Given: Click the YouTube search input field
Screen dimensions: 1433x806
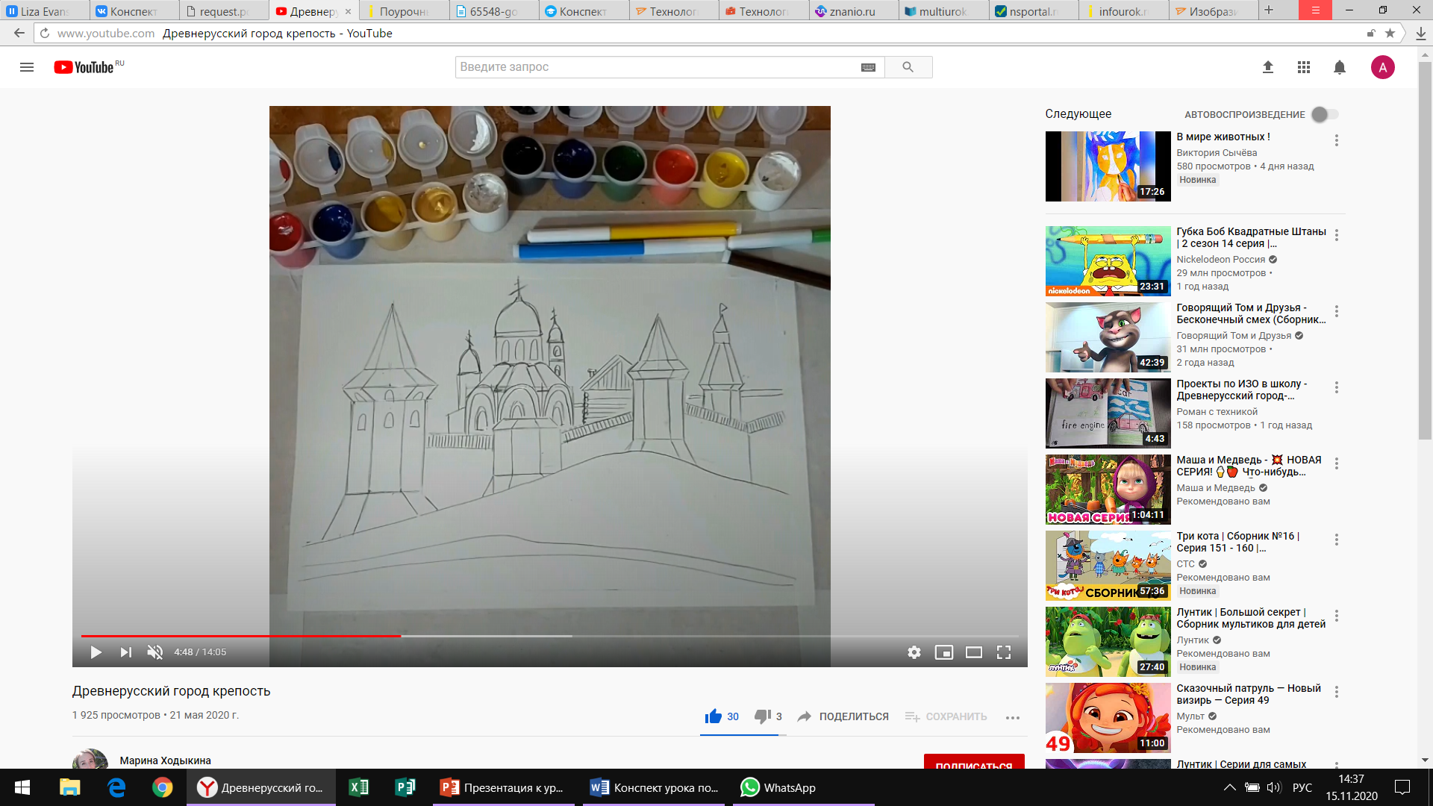Looking at the screenshot, I should [657, 67].
